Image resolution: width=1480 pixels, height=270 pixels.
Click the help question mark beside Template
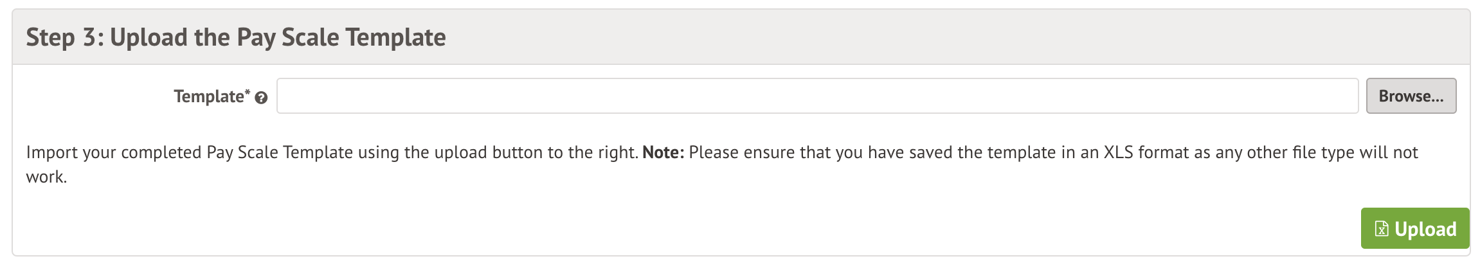coord(261,98)
